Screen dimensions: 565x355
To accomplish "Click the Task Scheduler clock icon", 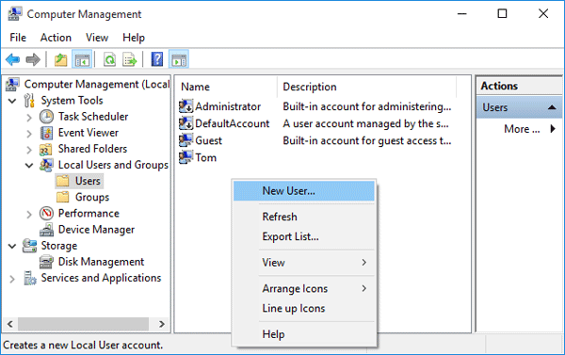I will click(x=46, y=117).
